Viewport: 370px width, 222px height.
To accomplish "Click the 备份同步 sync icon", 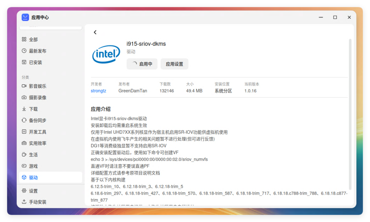I will point(24,120).
